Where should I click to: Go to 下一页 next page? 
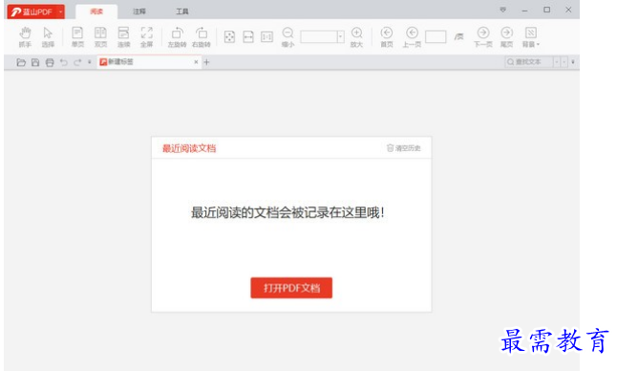coord(483,37)
